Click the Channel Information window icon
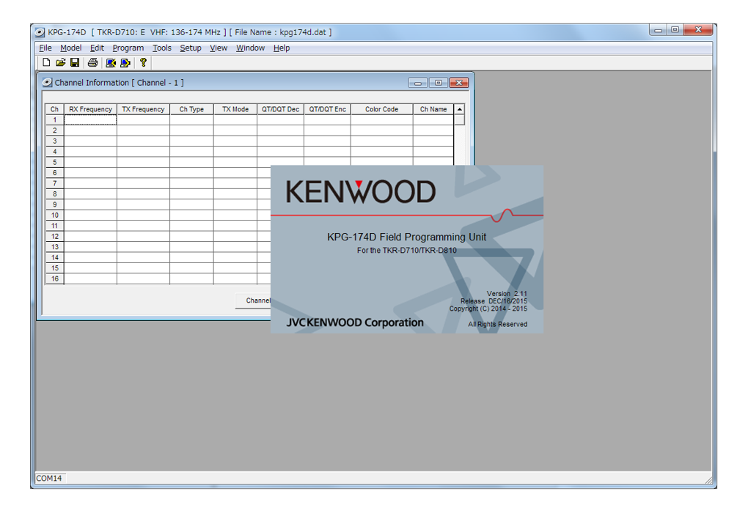748x513 pixels. click(48, 82)
